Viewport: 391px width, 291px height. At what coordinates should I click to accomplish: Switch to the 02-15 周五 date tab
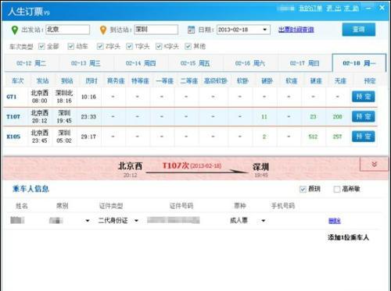point(195,63)
